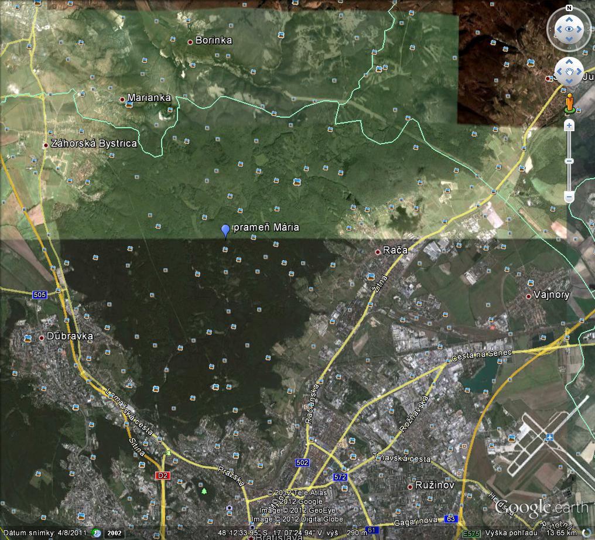Image resolution: width=595 pixels, height=540 pixels.
Task: Click the Pražská street label
Action: pyautogui.click(x=231, y=476)
